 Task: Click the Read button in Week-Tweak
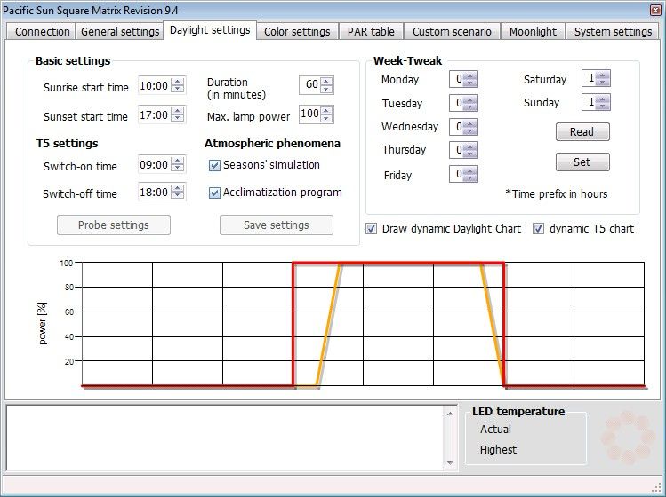click(x=582, y=131)
